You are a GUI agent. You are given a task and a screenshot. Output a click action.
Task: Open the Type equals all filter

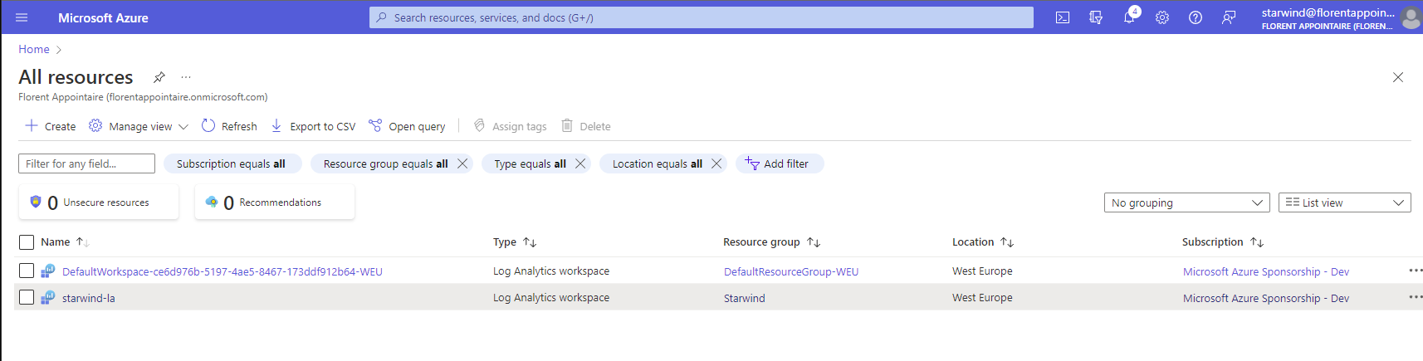click(x=530, y=163)
